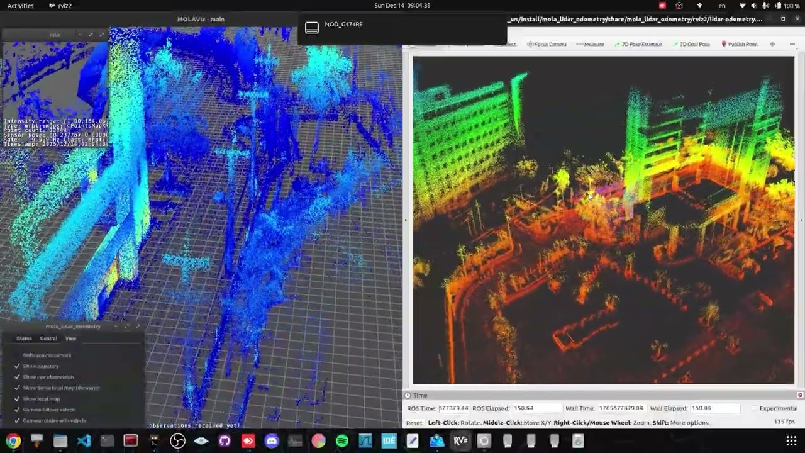Click the ROS Elapsed value field
The height and width of the screenshot is (453, 805).
[x=536, y=408]
